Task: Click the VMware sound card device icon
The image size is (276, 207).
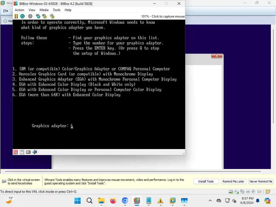Action: click(x=253, y=192)
